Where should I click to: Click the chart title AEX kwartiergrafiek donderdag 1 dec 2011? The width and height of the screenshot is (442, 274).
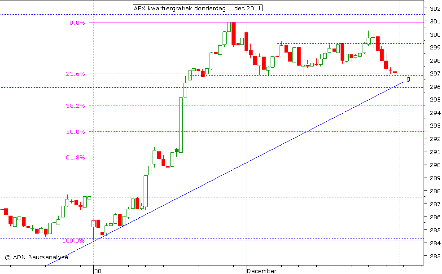197,8
